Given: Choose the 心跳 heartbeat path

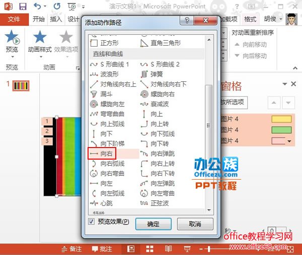Looking at the screenshot, I should pyautogui.click(x=102, y=203).
